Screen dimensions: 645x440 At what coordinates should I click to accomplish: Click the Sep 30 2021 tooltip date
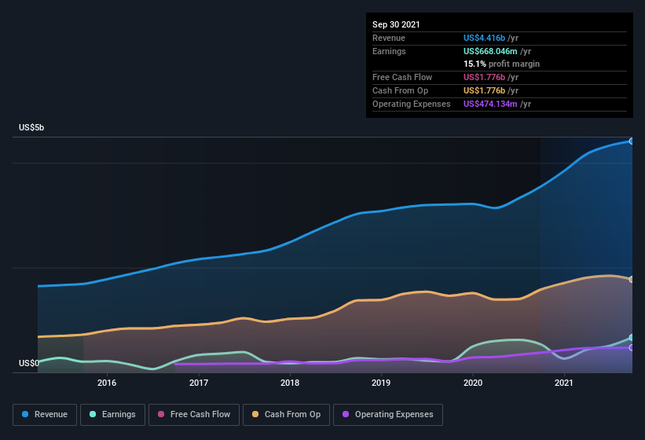(x=396, y=24)
